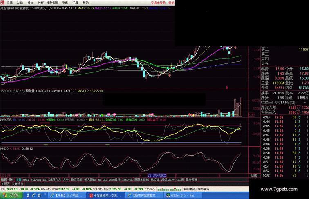The width and height of the screenshot is (309, 199).
Task: Click red up arrow near chart peak
Action: pyautogui.click(x=235, y=47)
